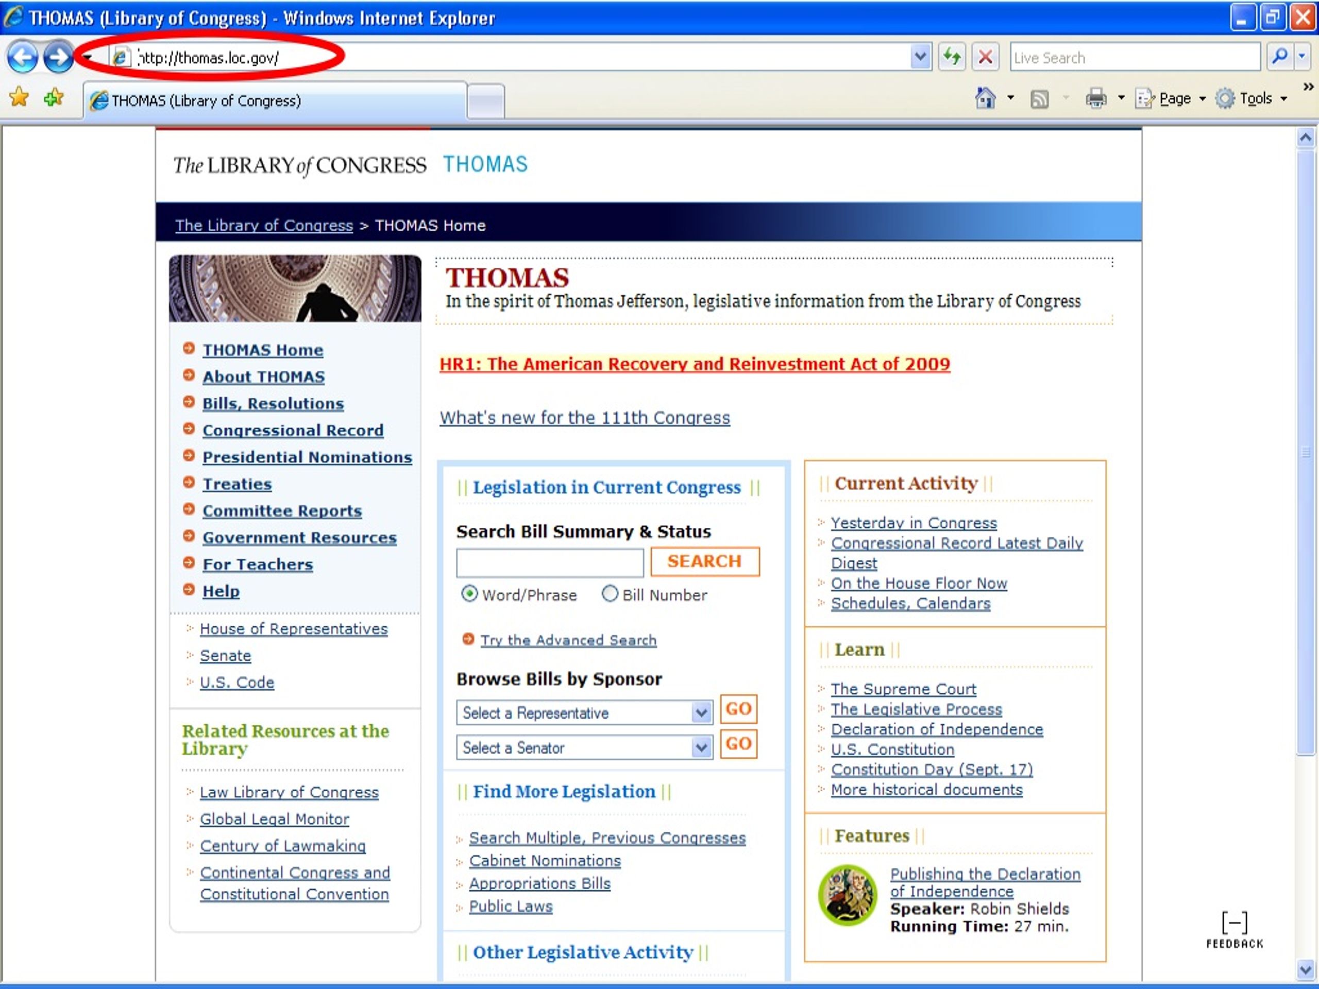Open Help sidebar menu item
Viewport: 1319px width, 989px height.
[221, 591]
